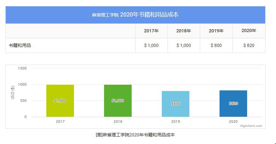Open the Highcharts.com credit link
The height and width of the screenshot is (144, 276).
pos(251,126)
